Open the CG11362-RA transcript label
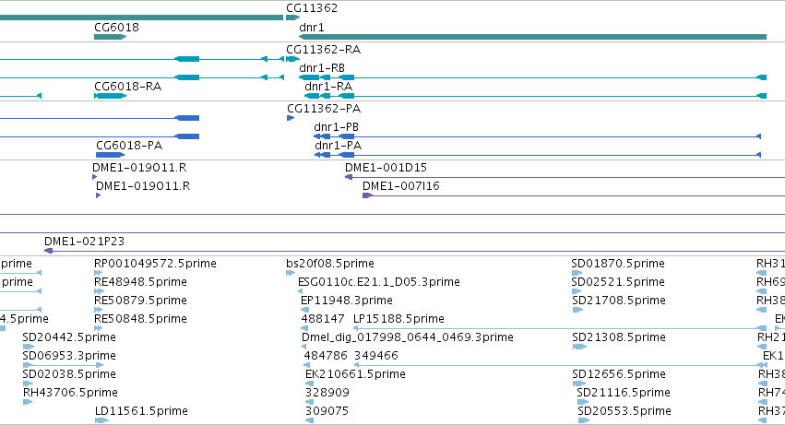The width and height of the screenshot is (785, 425). (x=323, y=49)
